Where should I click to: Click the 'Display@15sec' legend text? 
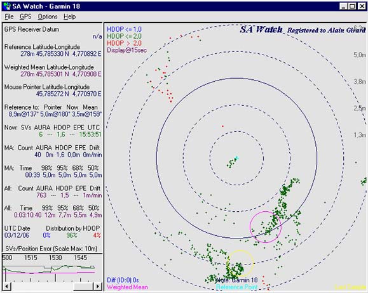[126, 50]
